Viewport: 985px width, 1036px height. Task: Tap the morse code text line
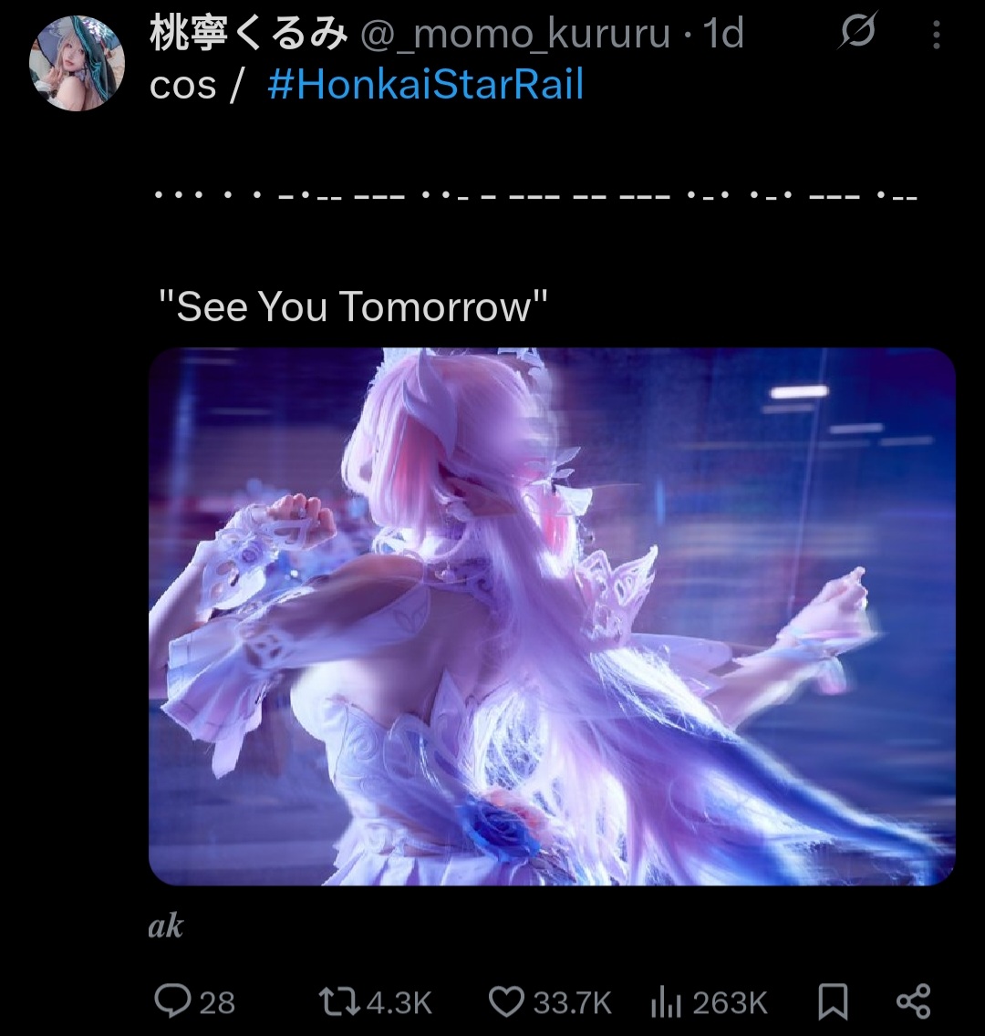pyautogui.click(x=535, y=196)
